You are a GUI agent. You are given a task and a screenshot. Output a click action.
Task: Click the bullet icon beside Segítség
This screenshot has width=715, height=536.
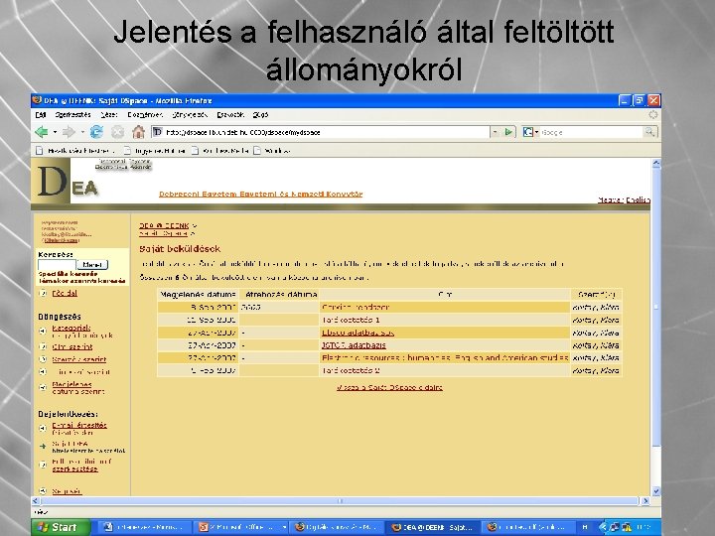(x=43, y=491)
